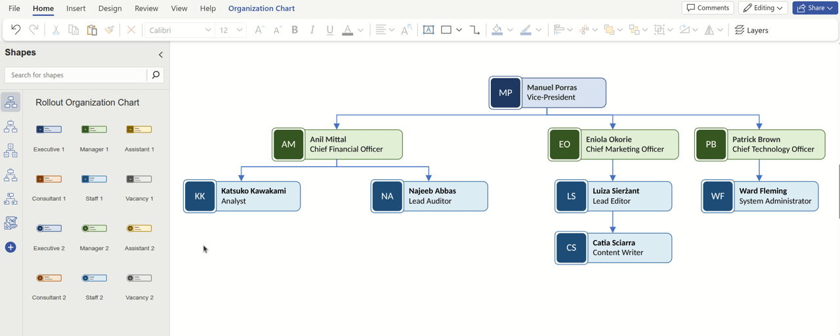Viewport: 840px width, 336px height.
Task: Open the File menu
Action: pos(14,9)
